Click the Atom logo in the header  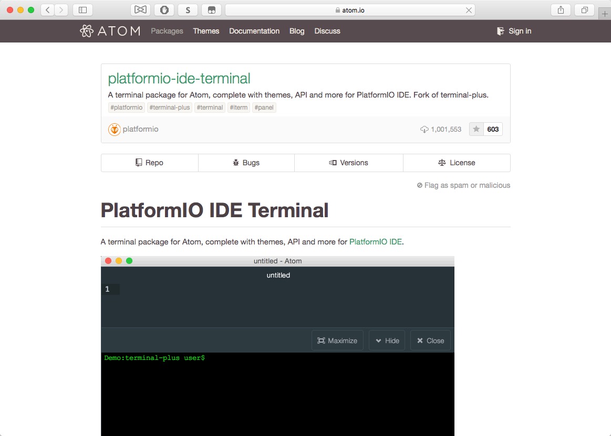(x=110, y=31)
